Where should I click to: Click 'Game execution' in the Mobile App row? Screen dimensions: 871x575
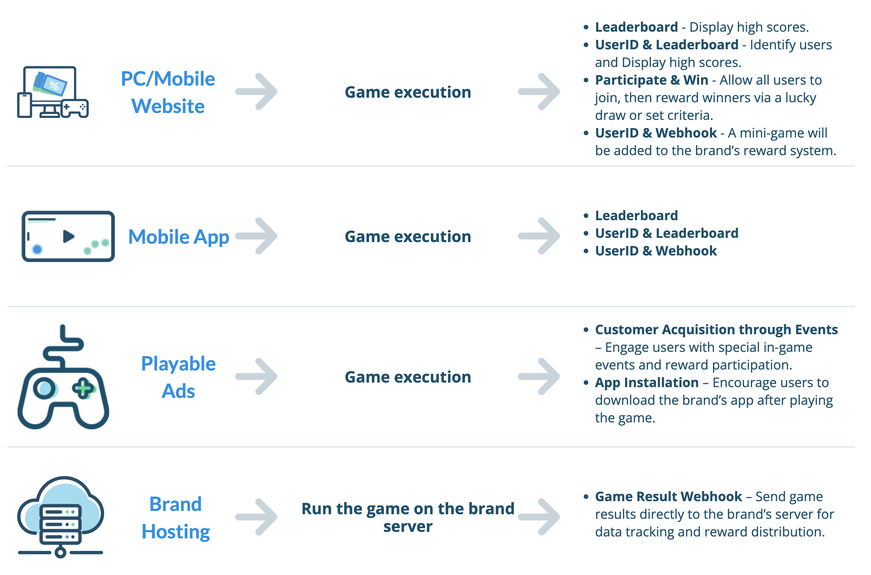point(408,237)
